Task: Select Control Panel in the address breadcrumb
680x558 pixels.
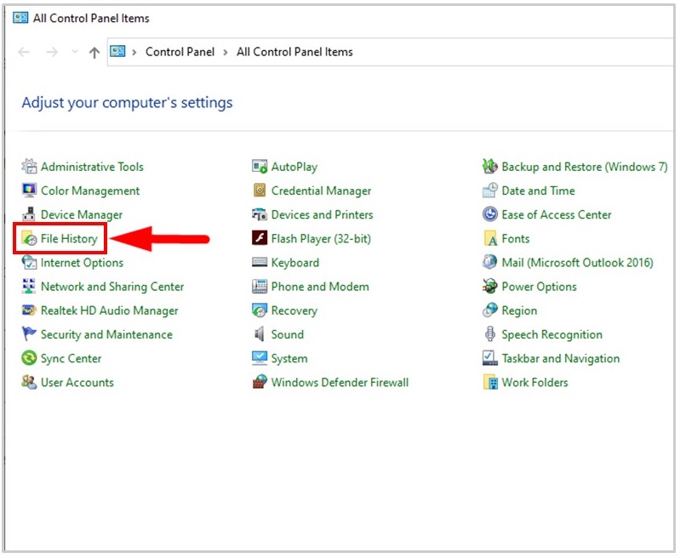Action: [x=180, y=52]
